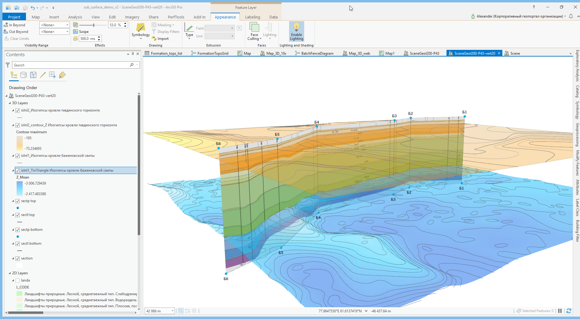Open Out Beyond visibility range icon
The height and width of the screenshot is (319, 580).
6,31
